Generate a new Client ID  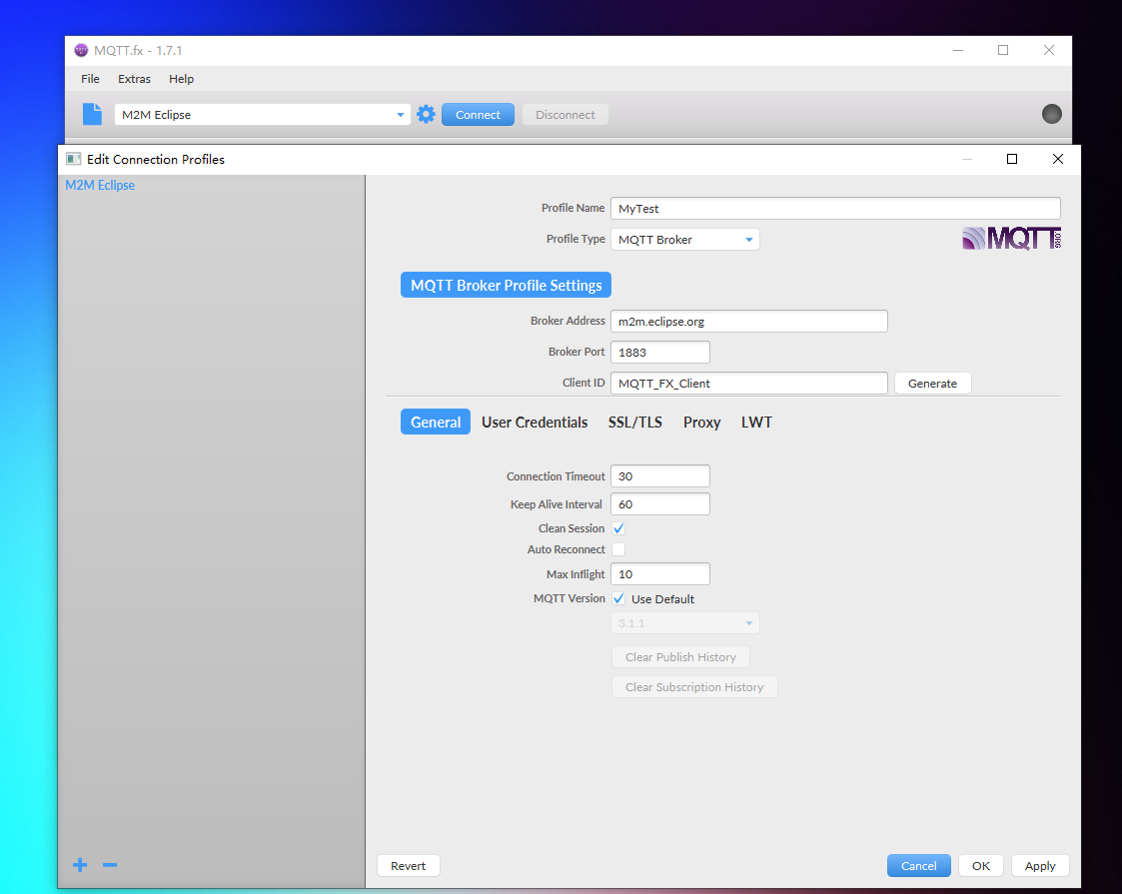(932, 384)
